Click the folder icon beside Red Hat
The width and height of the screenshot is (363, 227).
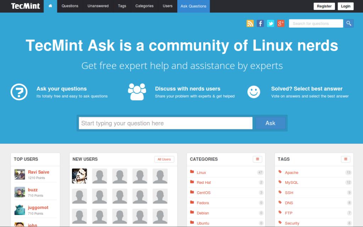pos(192,182)
